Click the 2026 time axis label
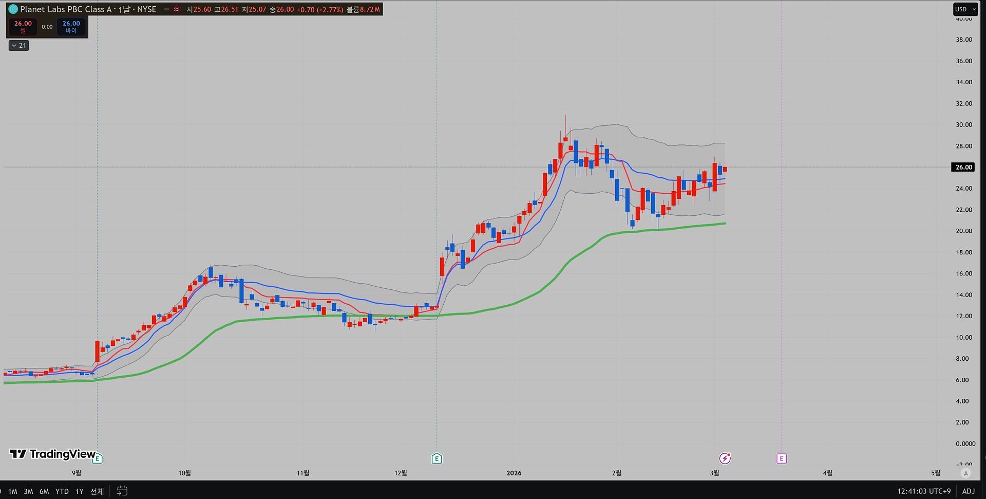 [x=514, y=473]
